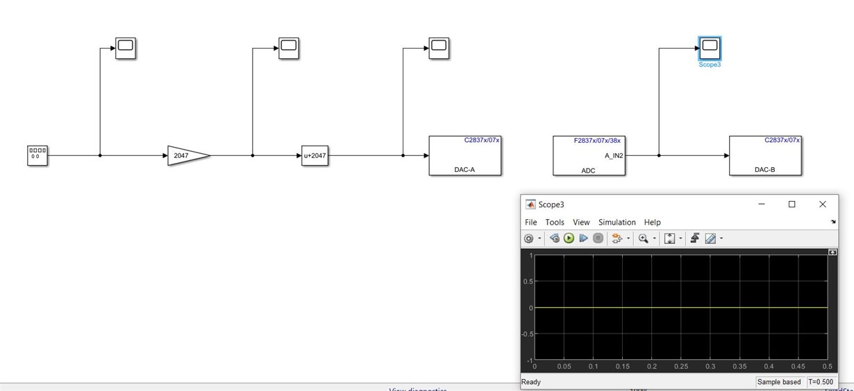The height and width of the screenshot is (391, 854).
Task: Expand the highlight block dropdown arrow
Action: (x=628, y=238)
